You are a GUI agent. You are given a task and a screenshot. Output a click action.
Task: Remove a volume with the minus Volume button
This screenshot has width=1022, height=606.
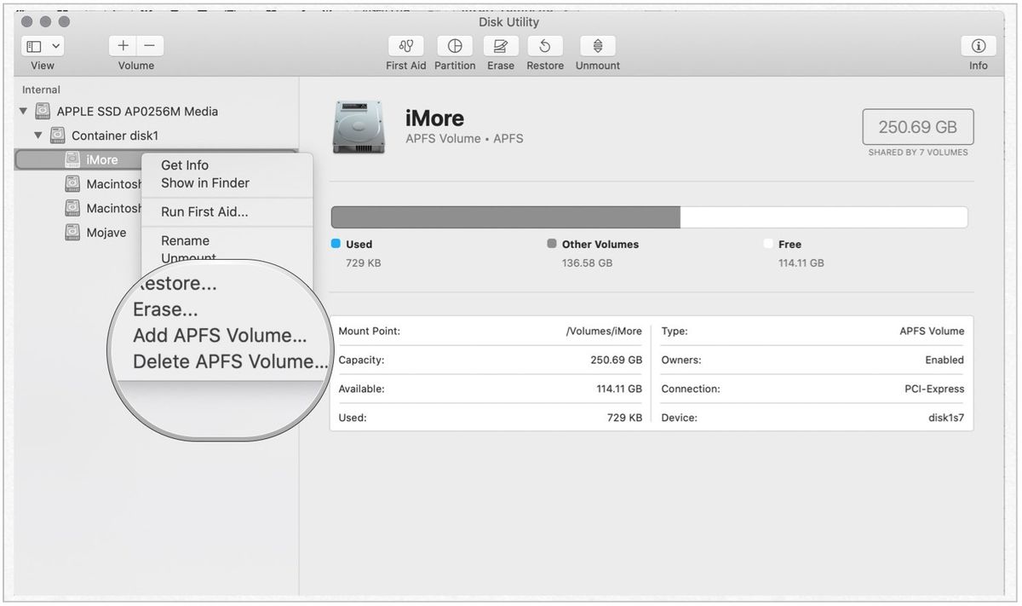pyautogui.click(x=149, y=45)
